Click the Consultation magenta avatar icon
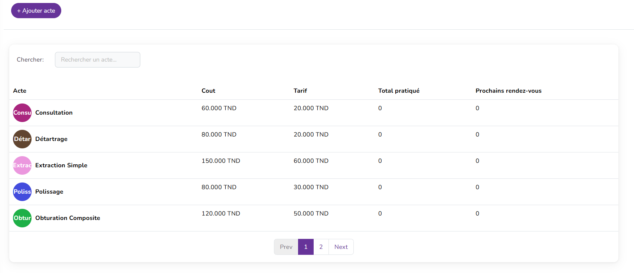This screenshot has height=273, width=634. pos(22,113)
